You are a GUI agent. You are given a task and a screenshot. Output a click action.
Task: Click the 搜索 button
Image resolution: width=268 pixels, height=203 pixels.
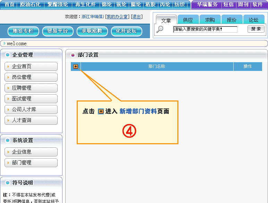(256, 29)
